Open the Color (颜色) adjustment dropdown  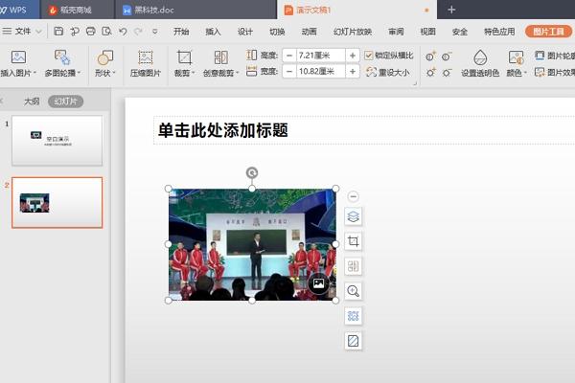tap(515, 63)
